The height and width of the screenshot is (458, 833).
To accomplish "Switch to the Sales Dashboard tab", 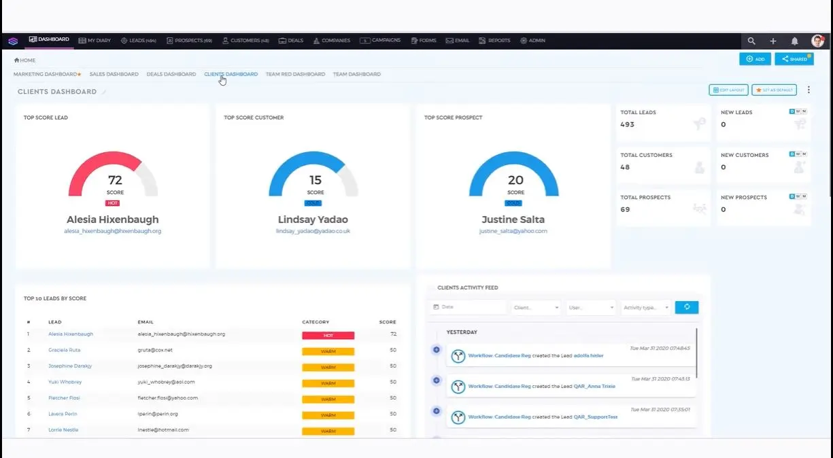I will [114, 74].
